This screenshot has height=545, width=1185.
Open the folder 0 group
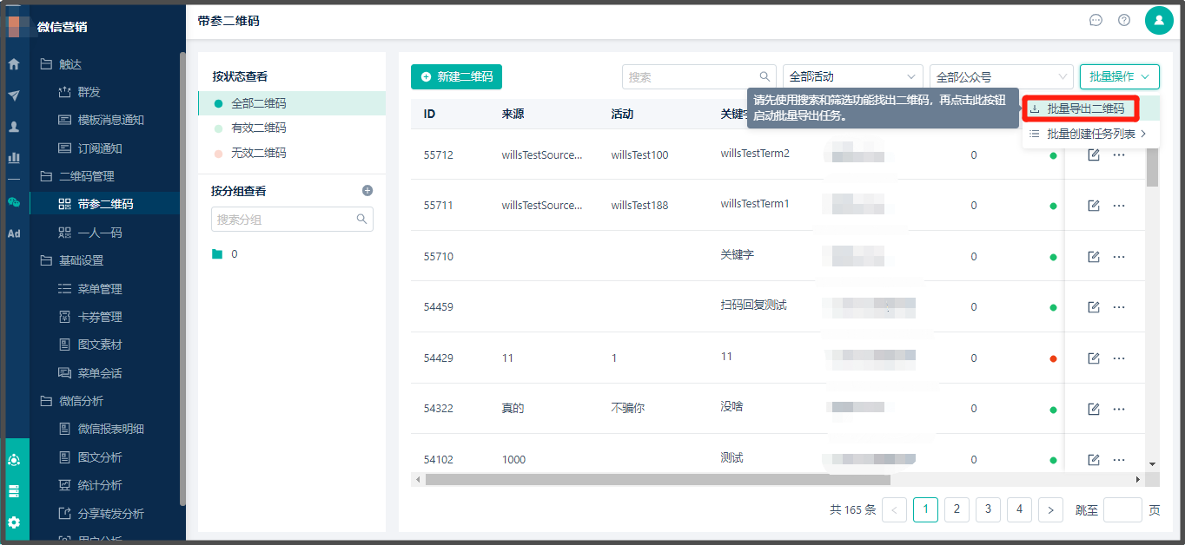tap(225, 254)
